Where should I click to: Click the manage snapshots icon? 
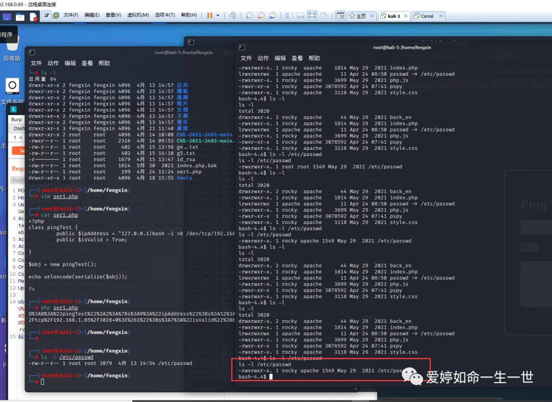(x=272, y=15)
